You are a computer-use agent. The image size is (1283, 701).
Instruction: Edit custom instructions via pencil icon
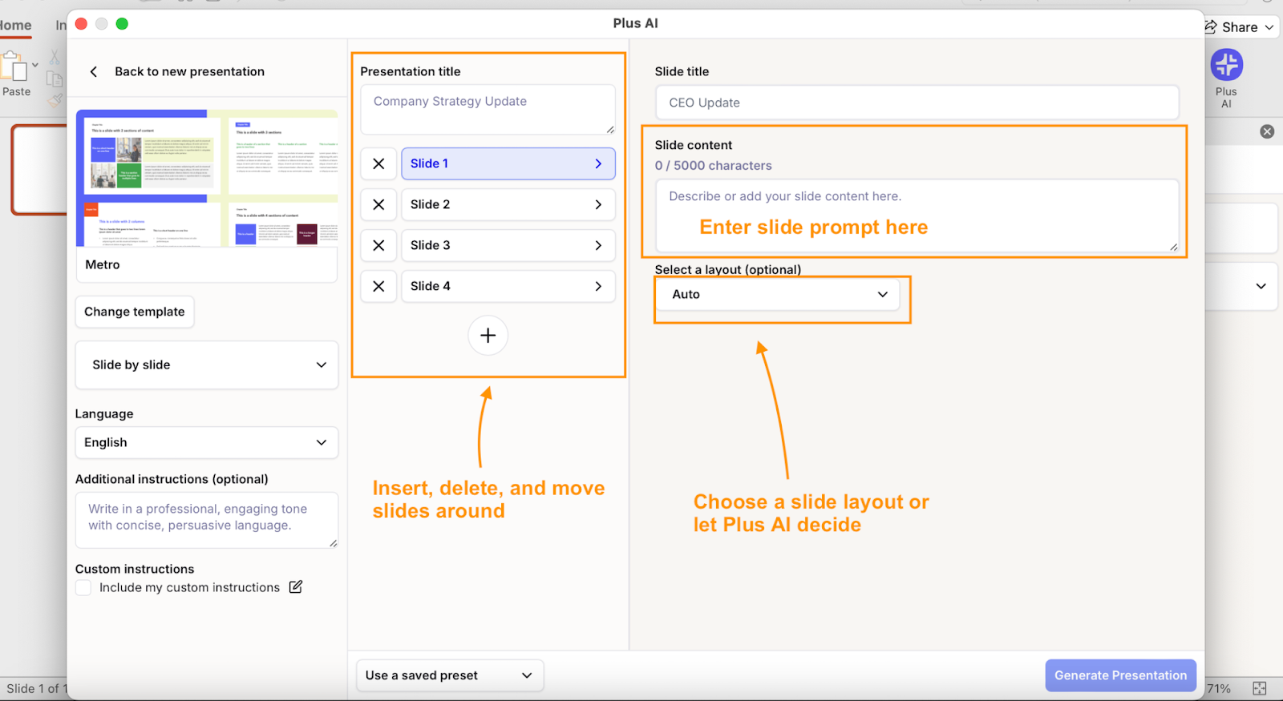click(x=296, y=587)
